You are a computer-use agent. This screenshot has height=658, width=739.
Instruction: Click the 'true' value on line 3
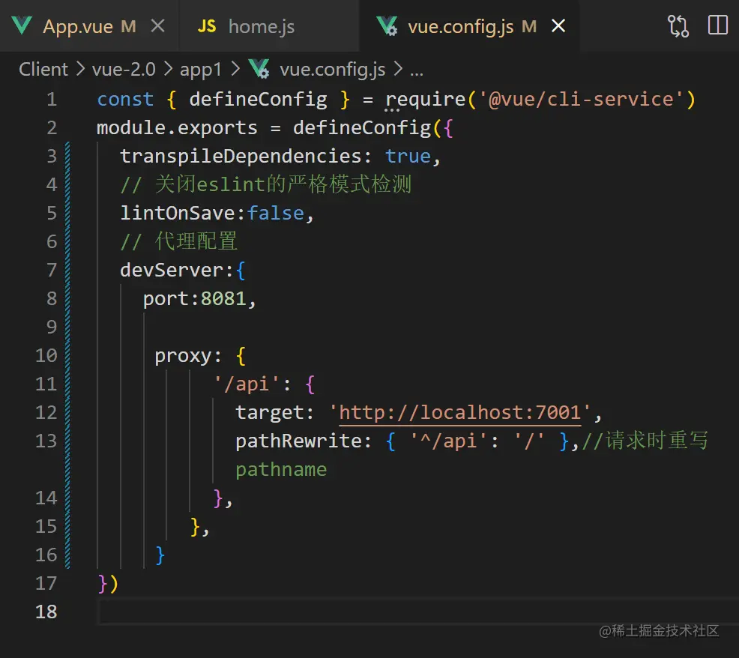click(408, 156)
